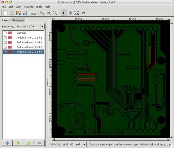Image resolution: width=174 pixels, height=148 pixels.
Task: Click color swatch of Arduino-Pro-v12.b#3
Action: [10, 47]
